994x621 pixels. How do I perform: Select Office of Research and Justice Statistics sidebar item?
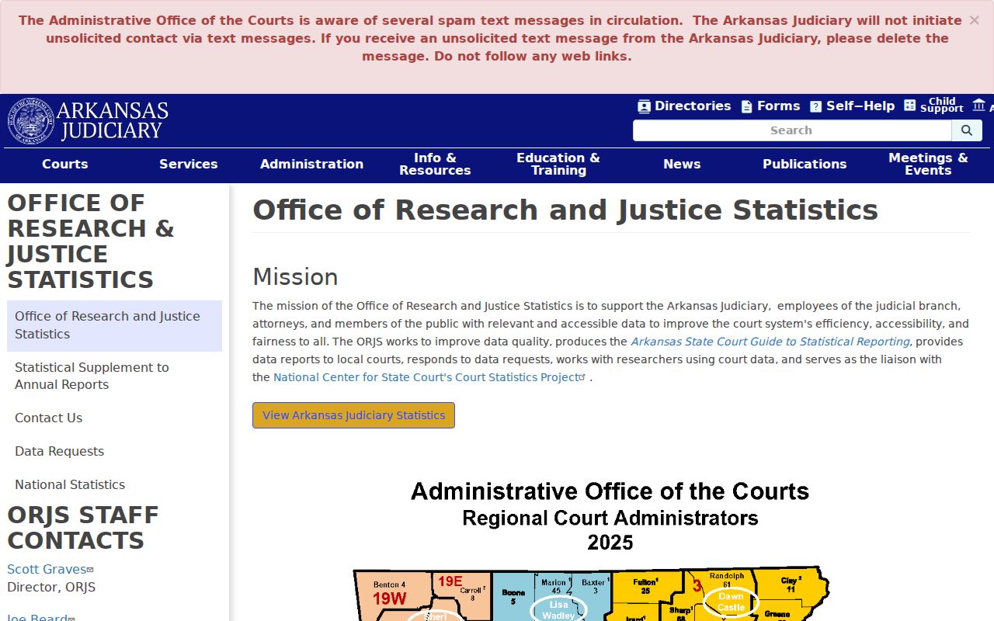(114, 325)
